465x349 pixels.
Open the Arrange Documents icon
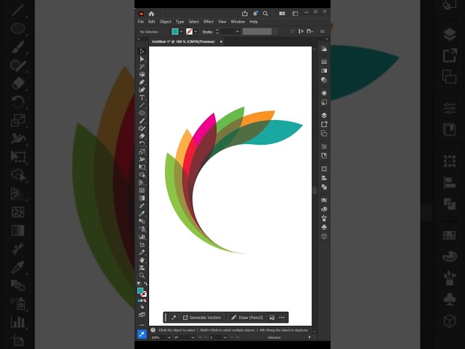(282, 14)
